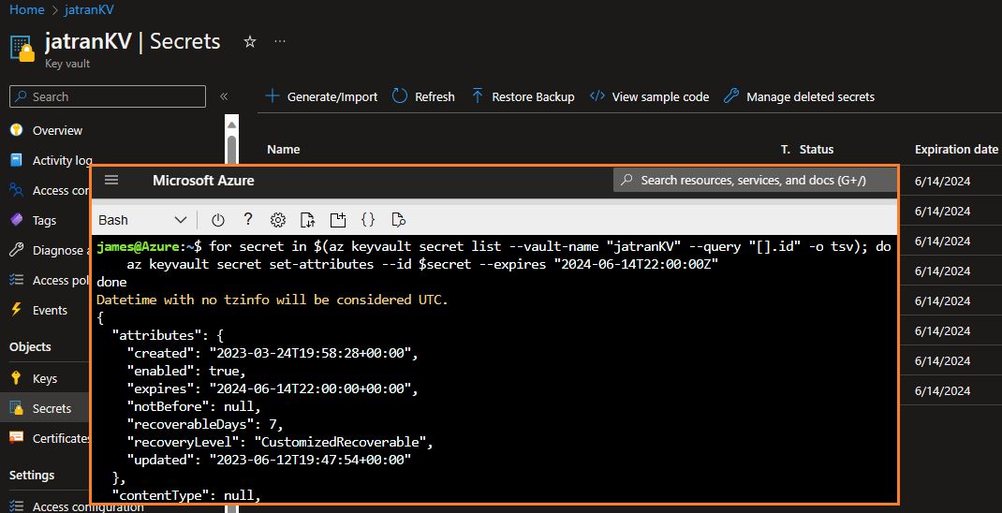Click the web preview icon
The width and height of the screenshot is (1002, 513).
tap(398, 220)
